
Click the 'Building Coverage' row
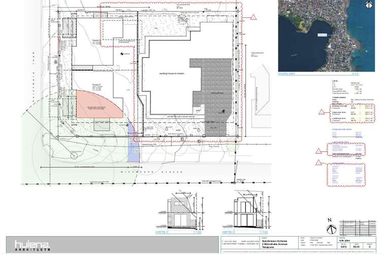pyautogui.click(x=353, y=106)
